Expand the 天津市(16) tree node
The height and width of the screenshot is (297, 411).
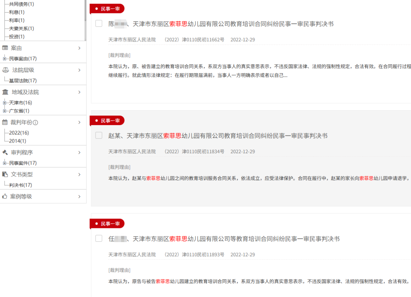(x=5, y=103)
